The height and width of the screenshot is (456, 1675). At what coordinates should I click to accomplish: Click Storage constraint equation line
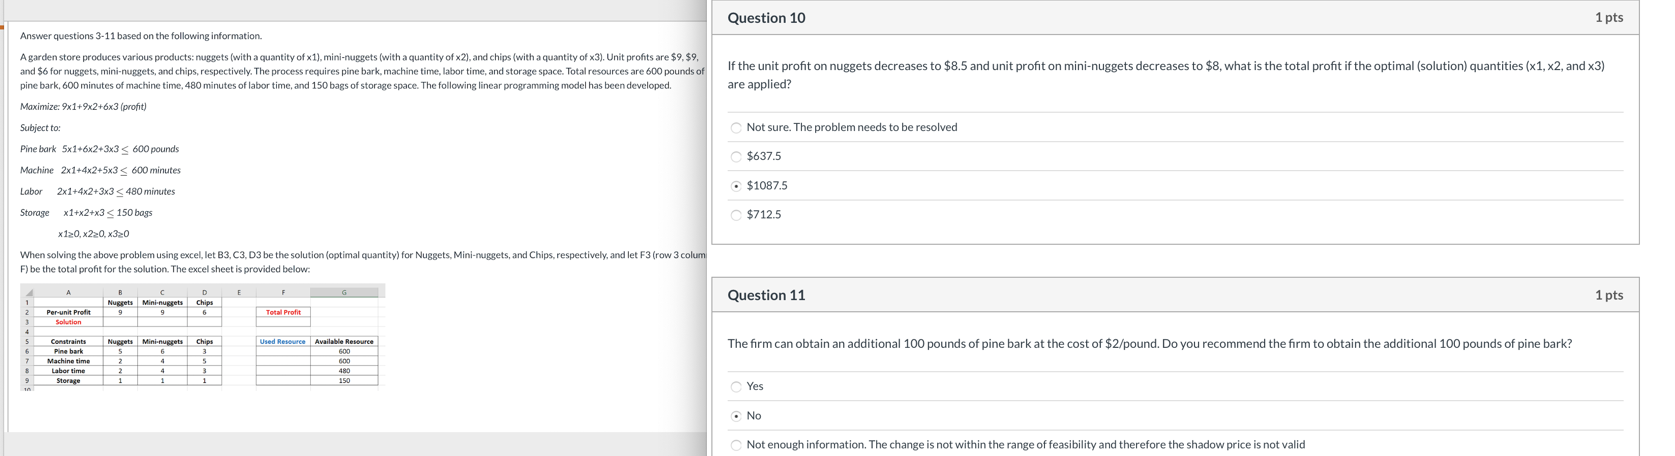[86, 212]
